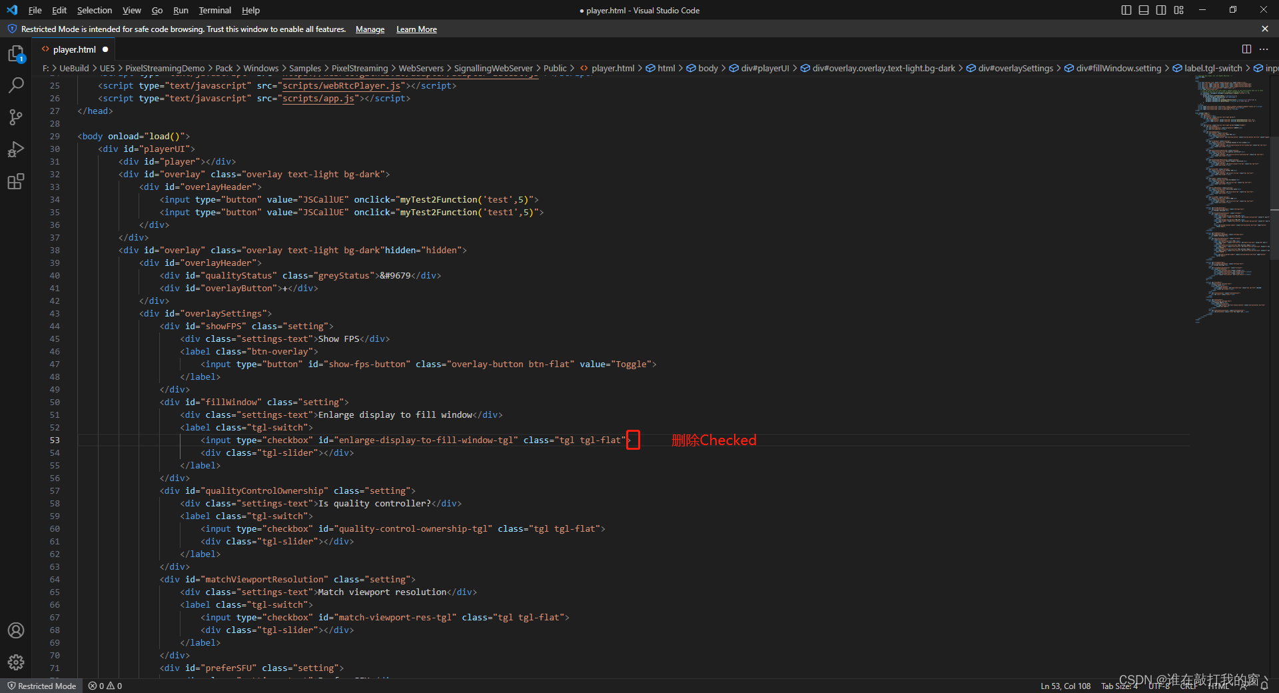The image size is (1279, 693).
Task: Open the Source Control view
Action: (16, 117)
